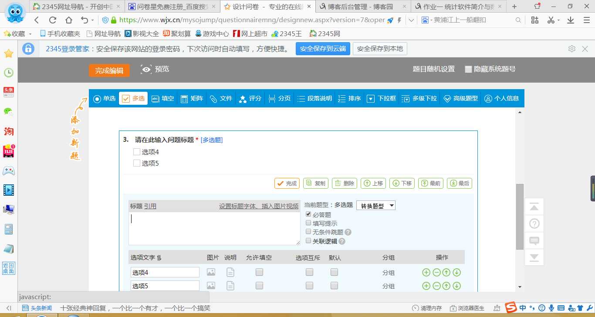
Task: Open question randomization settings (题目随机设置)
Action: pos(434,69)
